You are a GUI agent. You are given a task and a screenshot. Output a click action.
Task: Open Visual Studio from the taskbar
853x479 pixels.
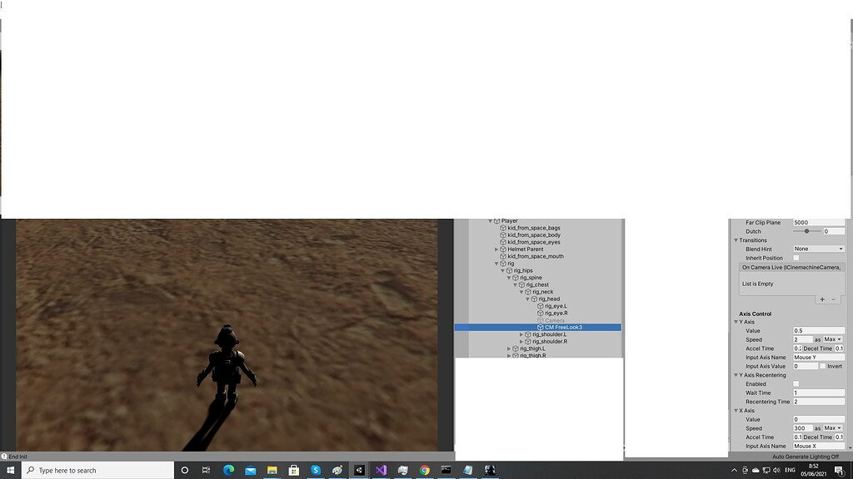[382, 469]
